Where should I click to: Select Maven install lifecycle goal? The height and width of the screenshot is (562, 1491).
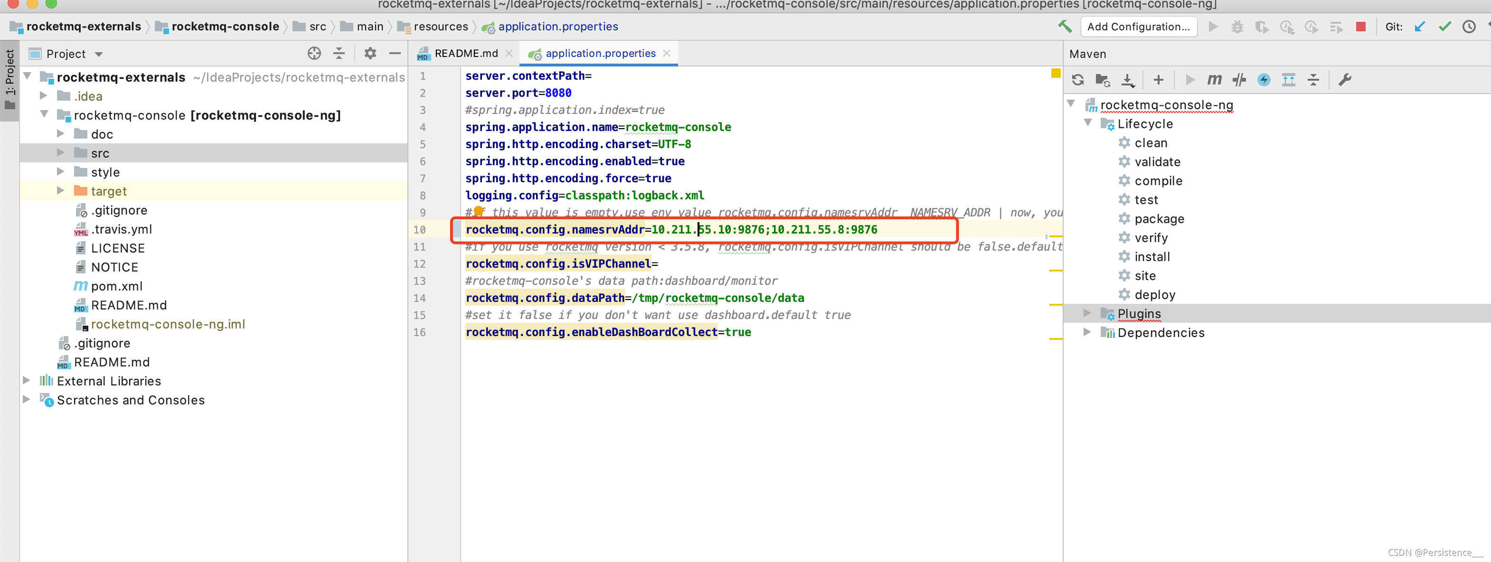tap(1152, 256)
